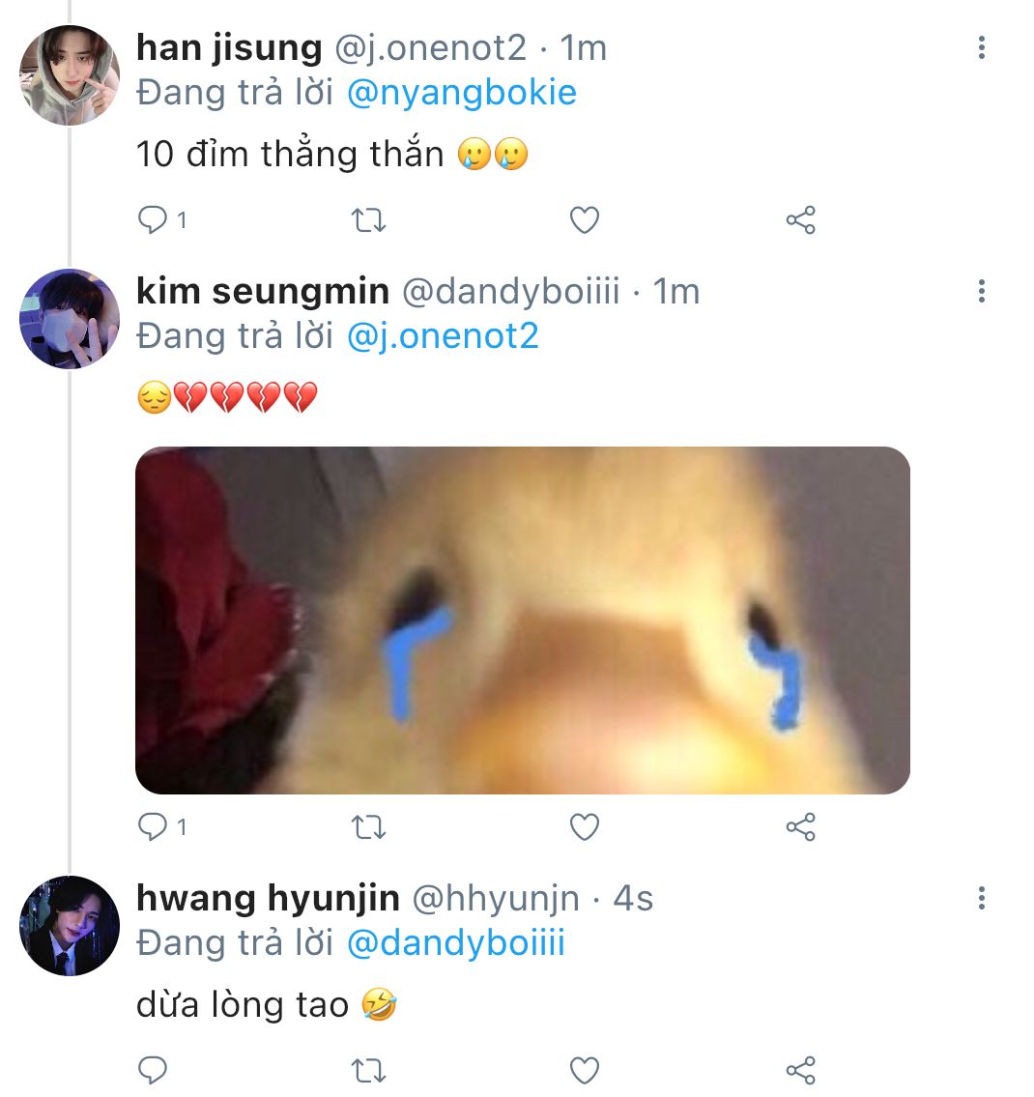The width and height of the screenshot is (1034, 1097).
Task: Open the @dandyboiiii mention link
Action: click(x=455, y=943)
